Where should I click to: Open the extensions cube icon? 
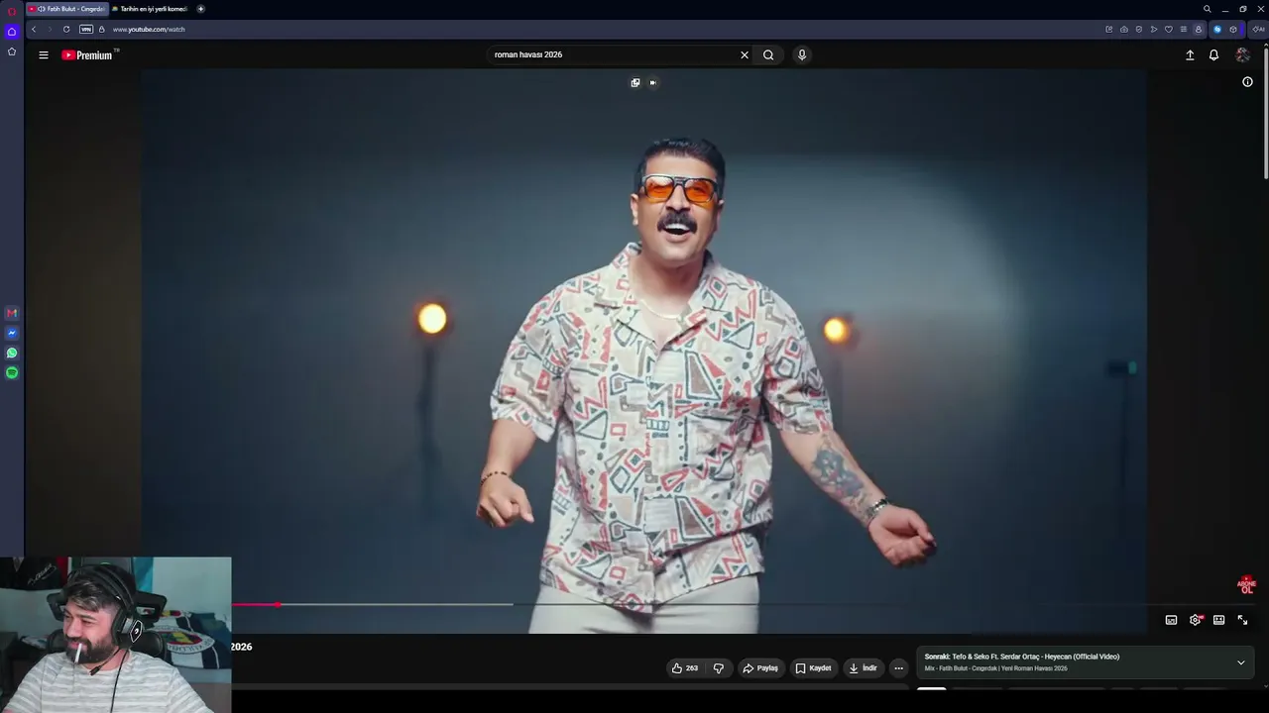coord(1233,30)
